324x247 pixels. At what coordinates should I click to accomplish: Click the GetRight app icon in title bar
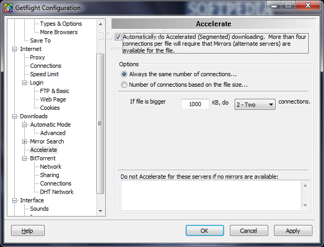tap(8, 8)
